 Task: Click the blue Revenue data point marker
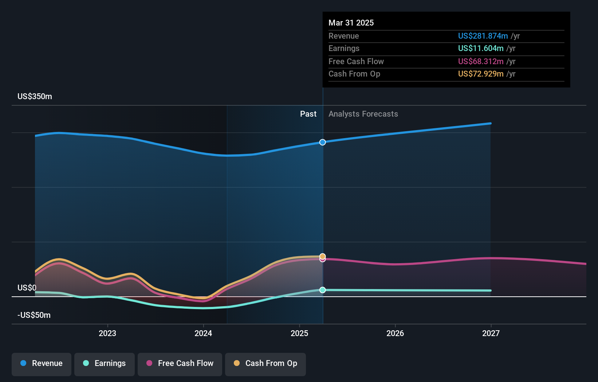(x=323, y=142)
